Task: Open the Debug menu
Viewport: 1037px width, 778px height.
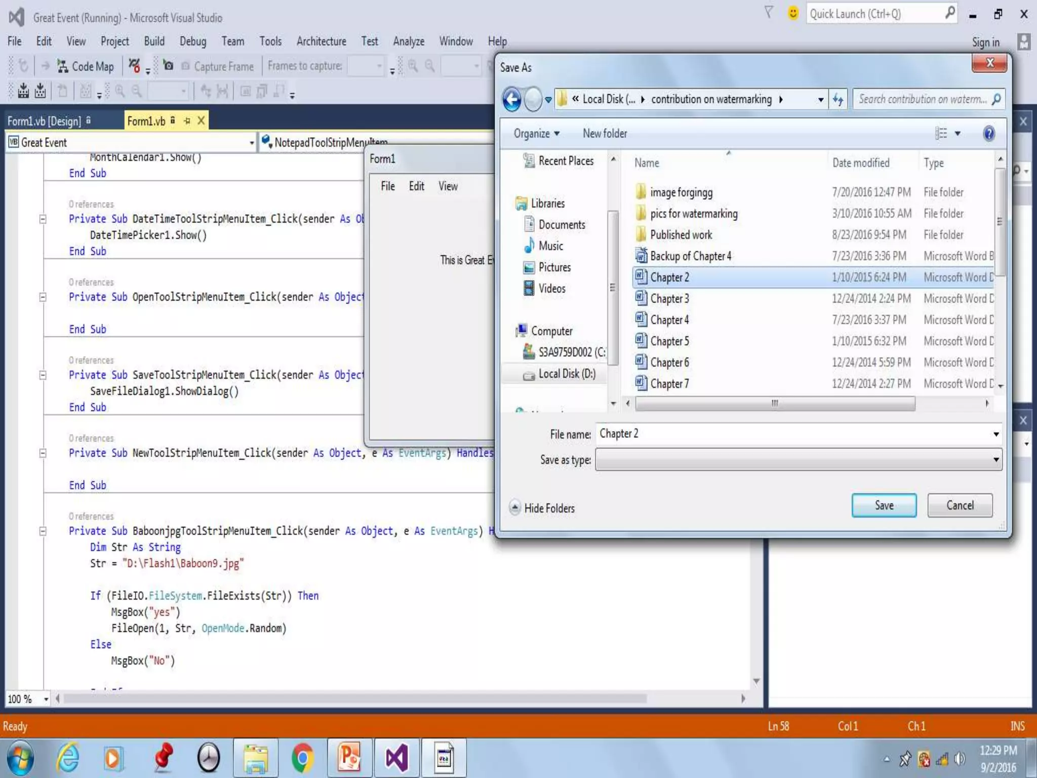Action: [192, 42]
